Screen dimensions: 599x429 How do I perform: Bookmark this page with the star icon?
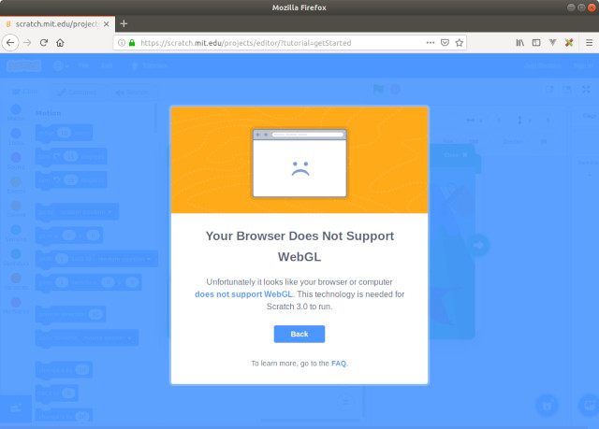click(x=460, y=43)
